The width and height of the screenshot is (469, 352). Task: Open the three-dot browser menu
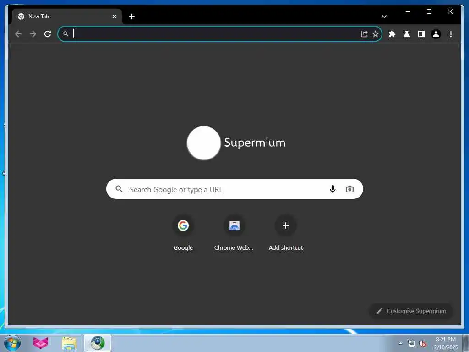[451, 34]
